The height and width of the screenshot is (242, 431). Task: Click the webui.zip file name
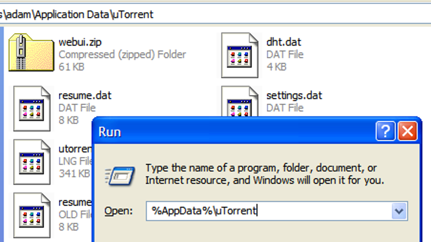coord(80,42)
